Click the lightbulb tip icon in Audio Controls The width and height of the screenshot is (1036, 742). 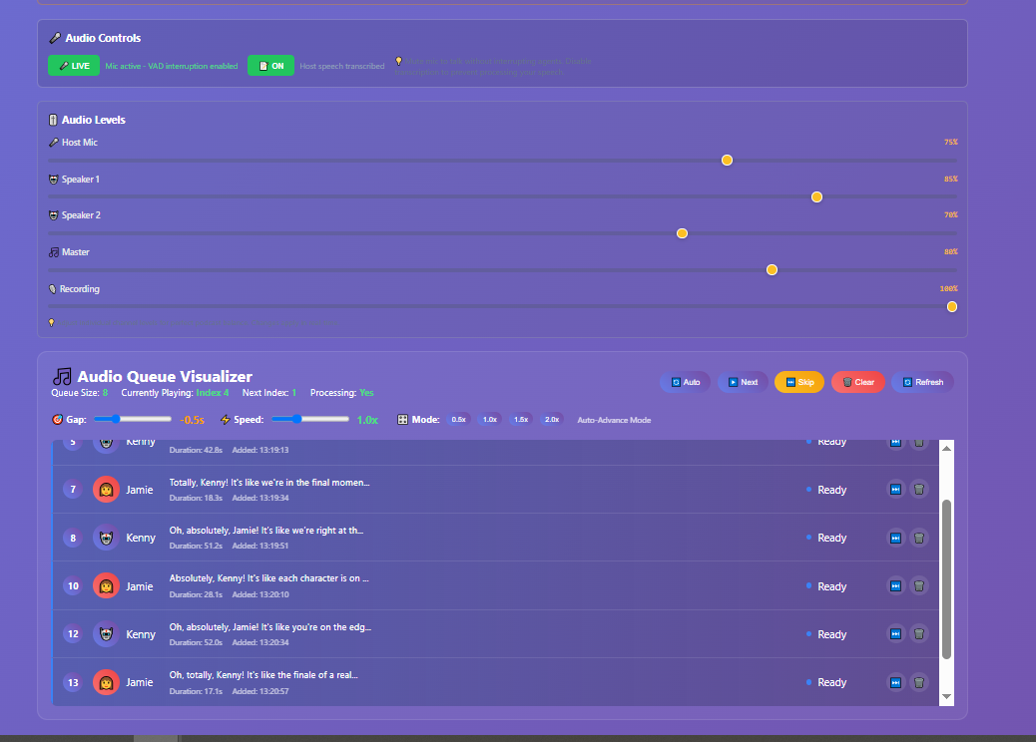398,62
